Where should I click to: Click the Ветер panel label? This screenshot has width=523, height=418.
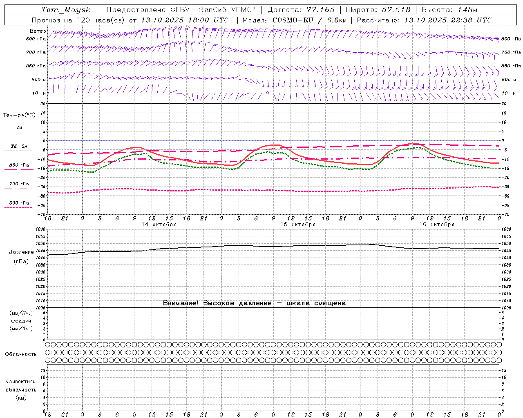[38, 31]
